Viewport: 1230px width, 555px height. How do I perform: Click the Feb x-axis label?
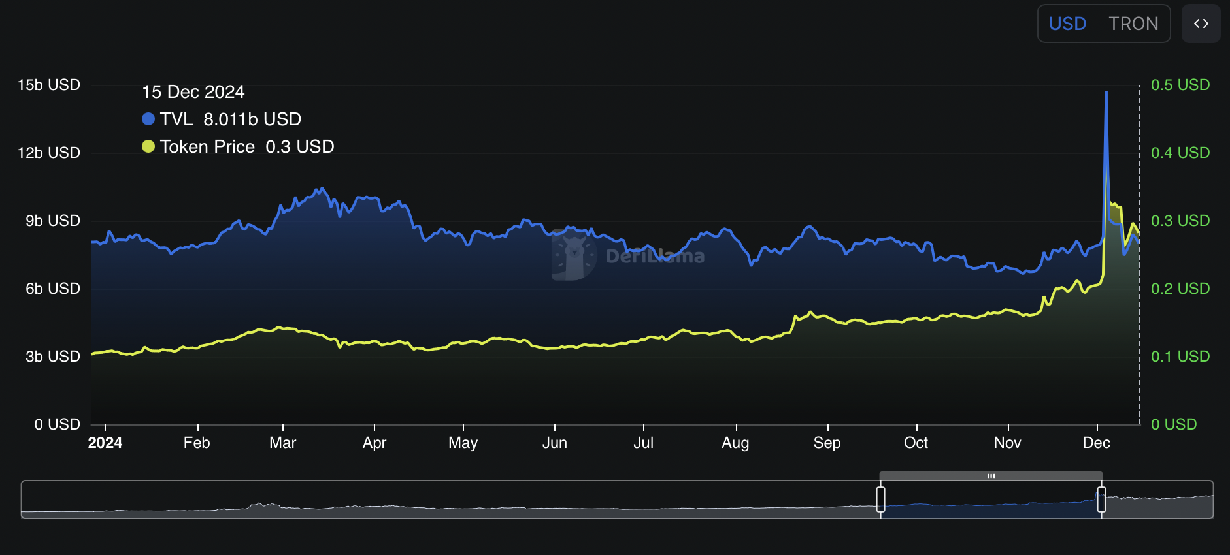[197, 443]
